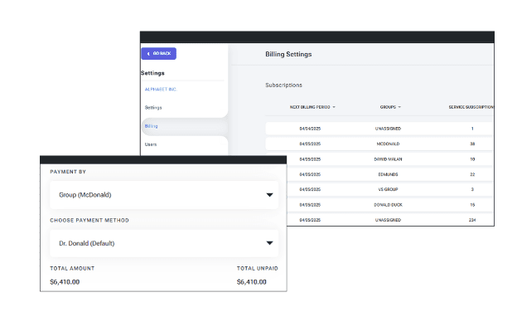
Task: Click the Total Amount value $6,410.00
Action: click(65, 282)
